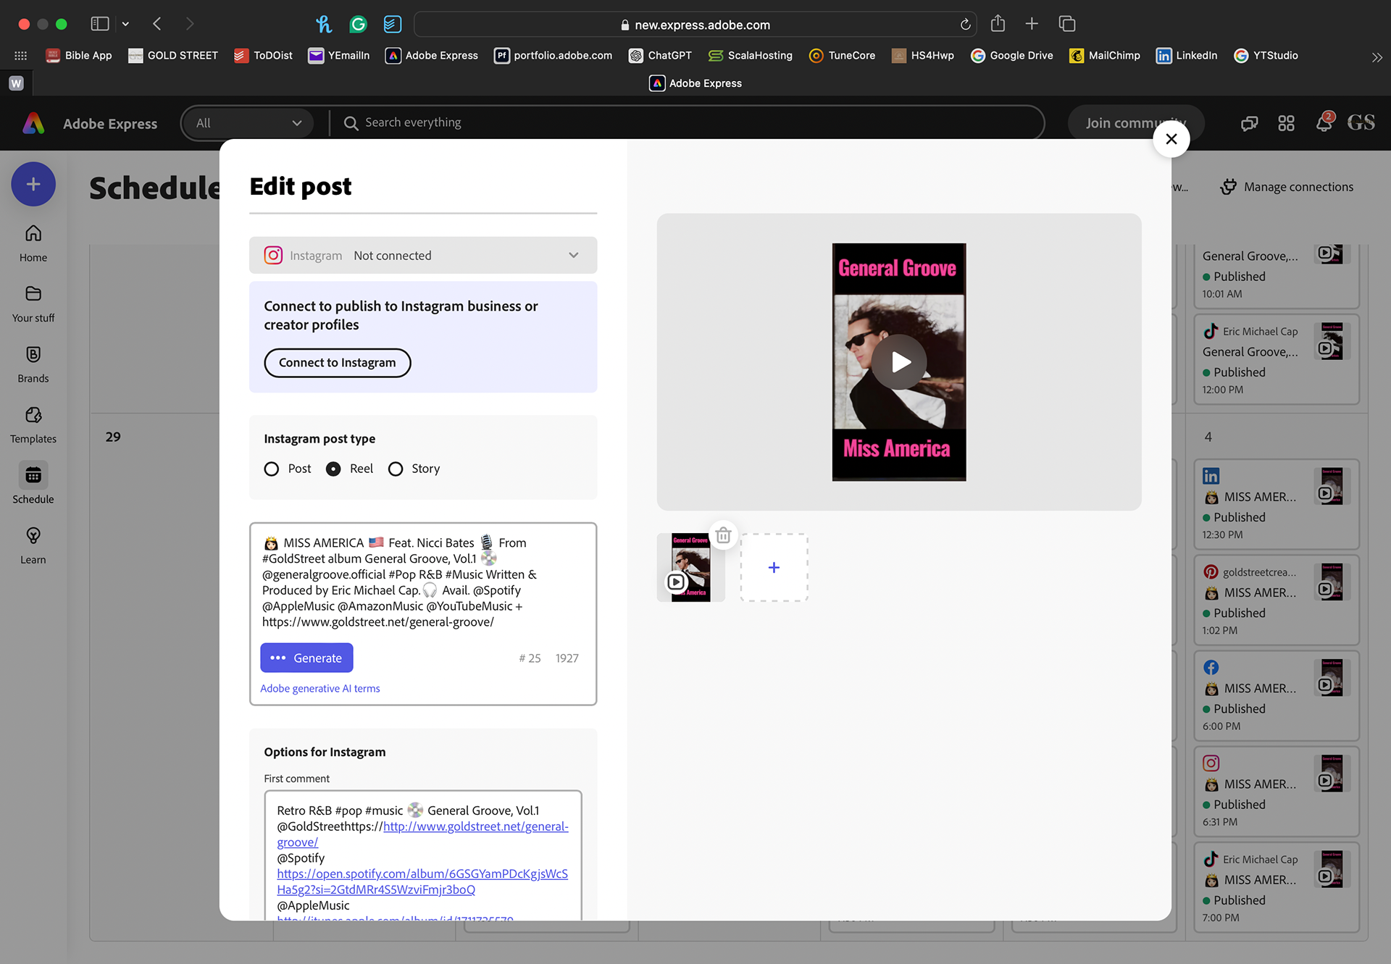Reload the page
Viewport: 1391px width, 964px height.
[x=965, y=25]
